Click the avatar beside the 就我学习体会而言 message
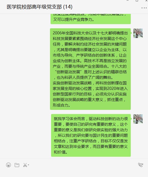This screenshot has height=177, width=148. [138, 119]
